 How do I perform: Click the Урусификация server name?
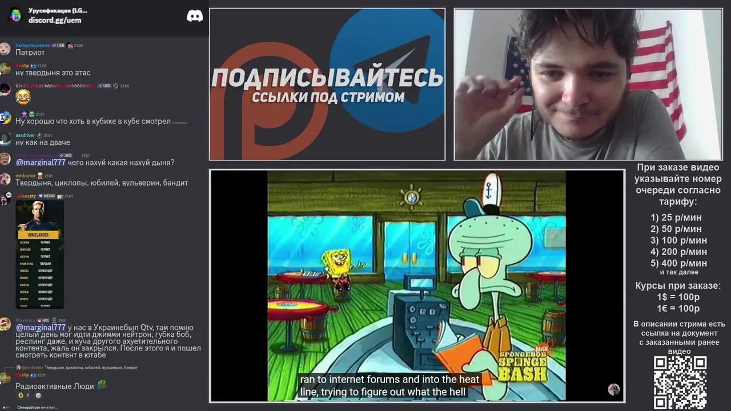click(58, 11)
